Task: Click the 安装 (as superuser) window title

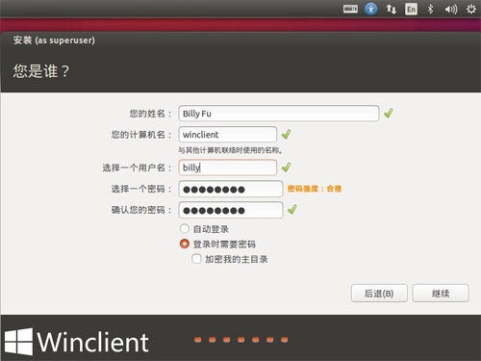Action: 54,40
